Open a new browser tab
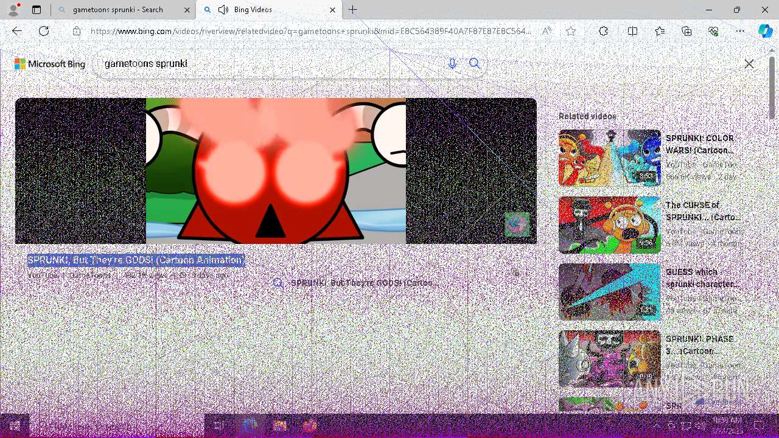The width and height of the screenshot is (779, 438). [353, 10]
